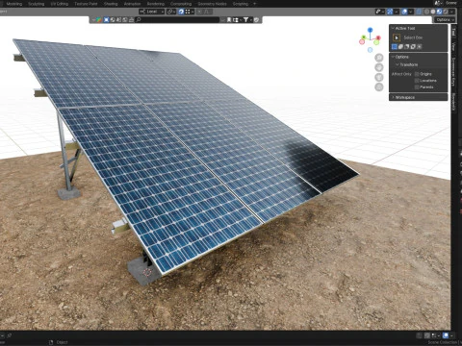Open the UV Editing workspace tab
This screenshot has width=462, height=346.
point(60,4)
